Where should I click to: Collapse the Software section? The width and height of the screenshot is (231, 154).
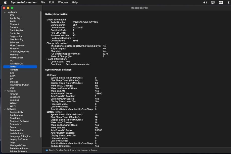(5, 109)
